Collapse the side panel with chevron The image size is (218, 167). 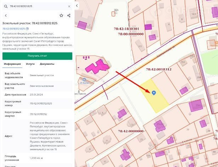[77, 6]
